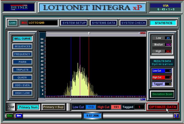Open the 9.07.2006 date selector
The width and height of the screenshot is (184, 124).
(x=91, y=116)
